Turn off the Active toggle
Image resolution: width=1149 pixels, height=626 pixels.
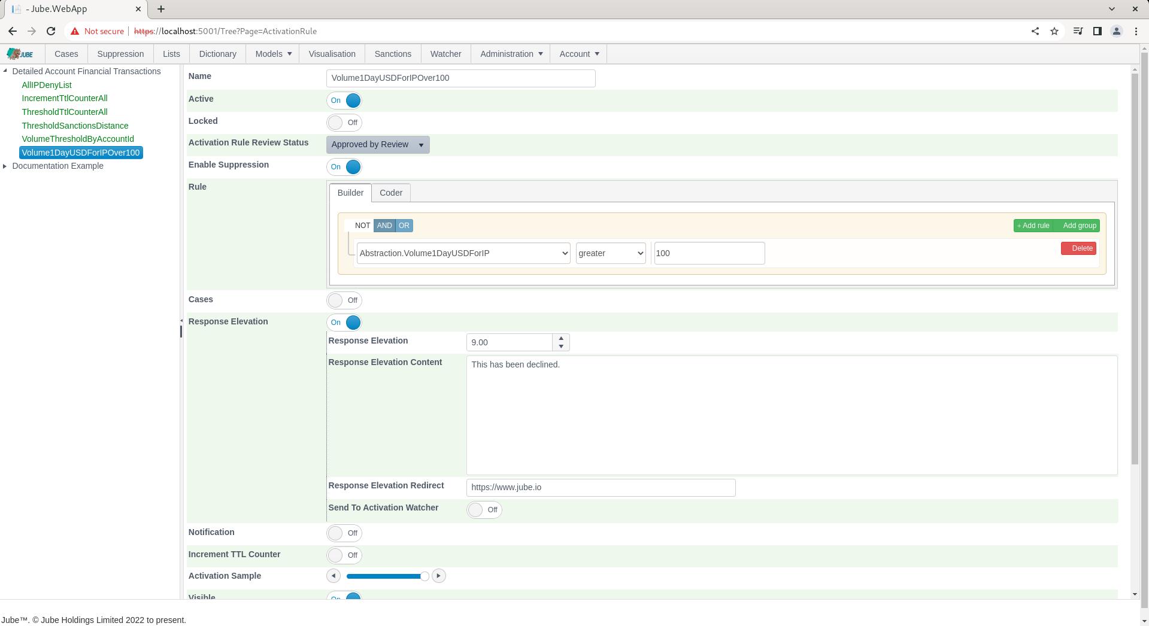tap(344, 101)
